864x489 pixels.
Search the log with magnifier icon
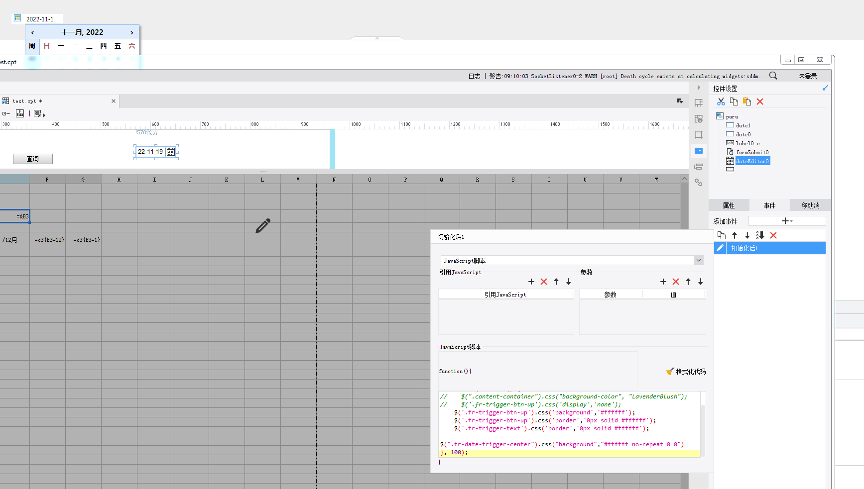click(x=773, y=76)
